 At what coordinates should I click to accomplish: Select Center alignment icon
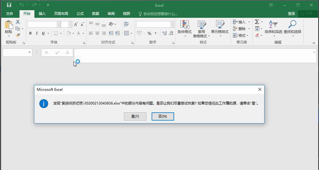[97, 33]
